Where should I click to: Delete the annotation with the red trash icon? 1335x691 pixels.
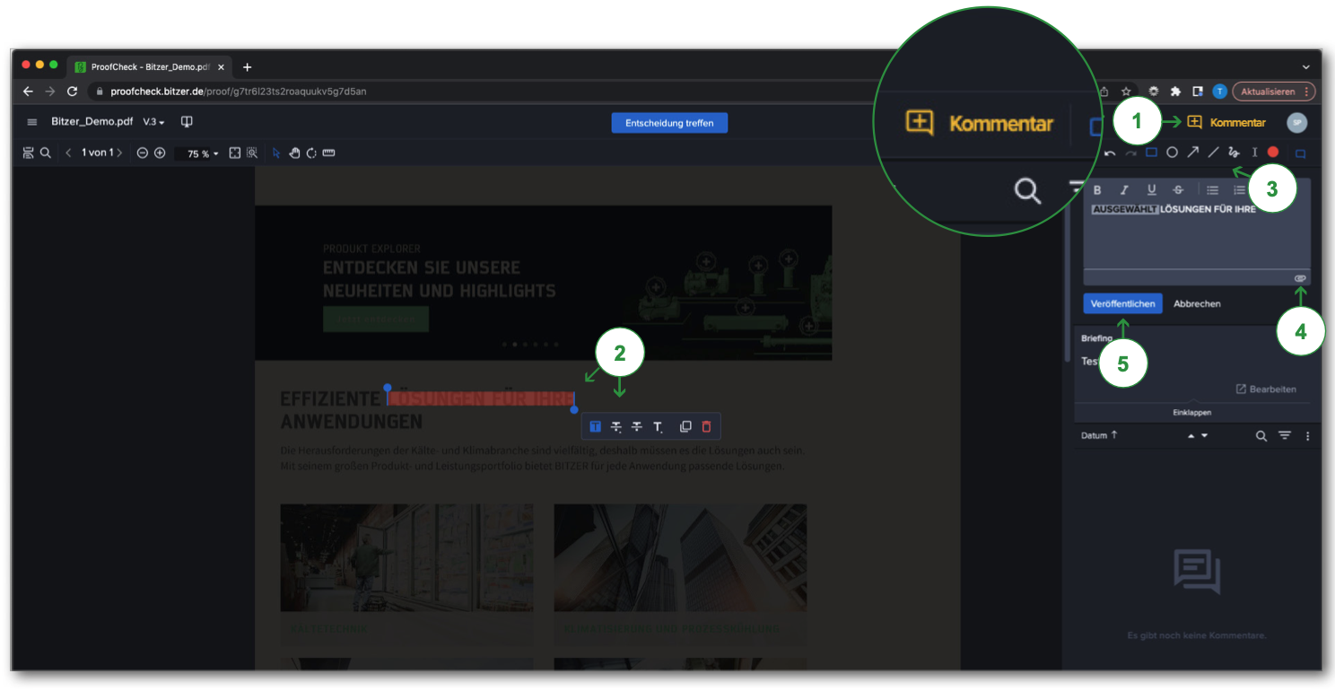point(706,426)
